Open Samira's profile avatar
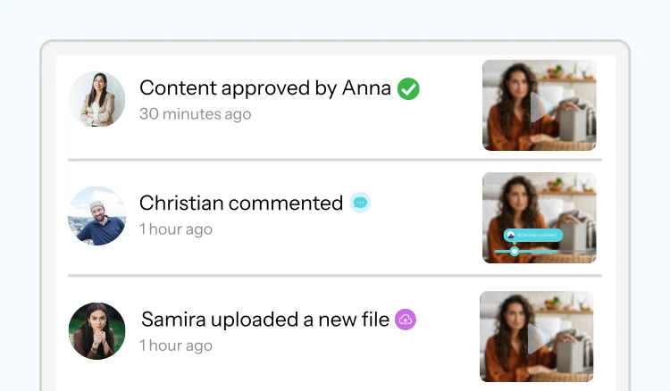Screen dimensions: 670x391 click(96, 331)
